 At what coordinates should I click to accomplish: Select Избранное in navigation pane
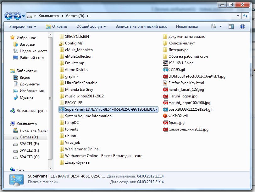tap(23, 38)
